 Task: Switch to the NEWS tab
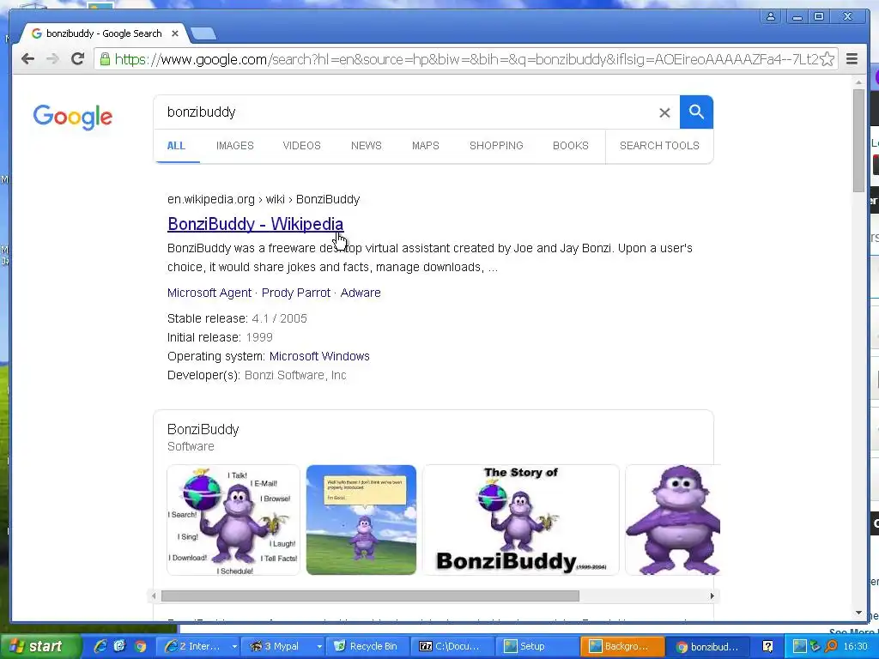pos(366,146)
